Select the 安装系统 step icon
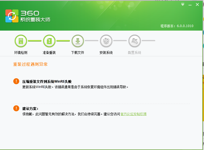The image size is (204, 150). coord(106,41)
